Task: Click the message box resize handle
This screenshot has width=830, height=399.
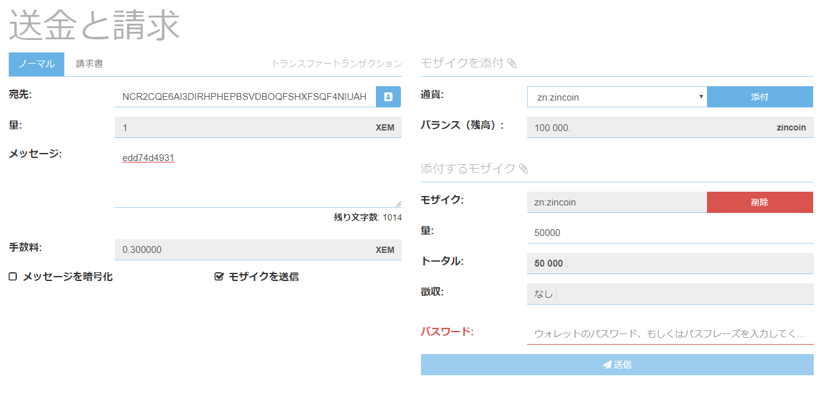Action: coord(398,203)
